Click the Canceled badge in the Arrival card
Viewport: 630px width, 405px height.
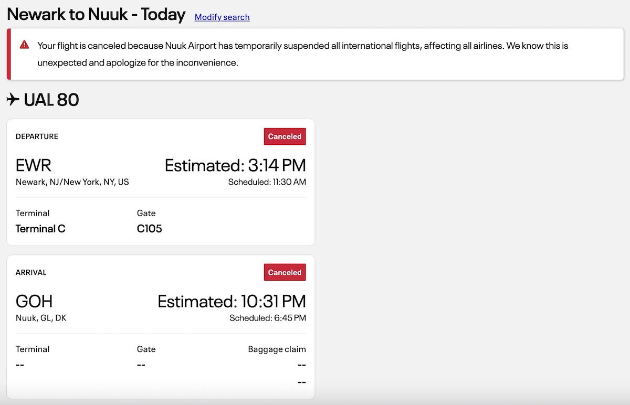tap(285, 272)
